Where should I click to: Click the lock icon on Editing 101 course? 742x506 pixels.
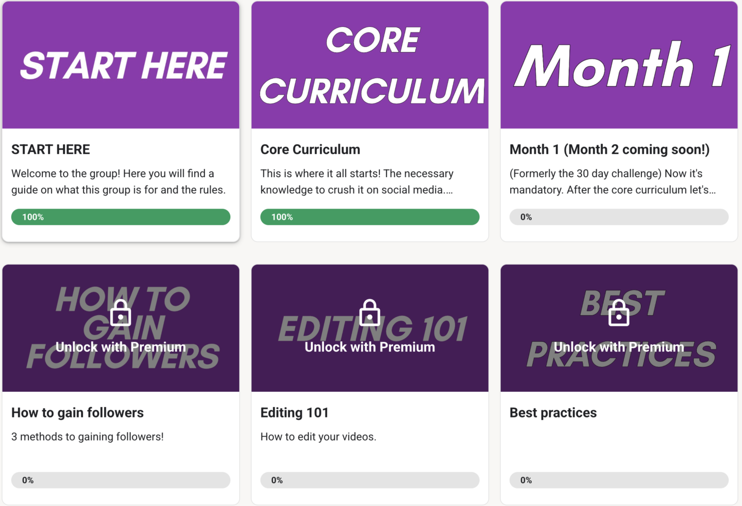point(369,312)
